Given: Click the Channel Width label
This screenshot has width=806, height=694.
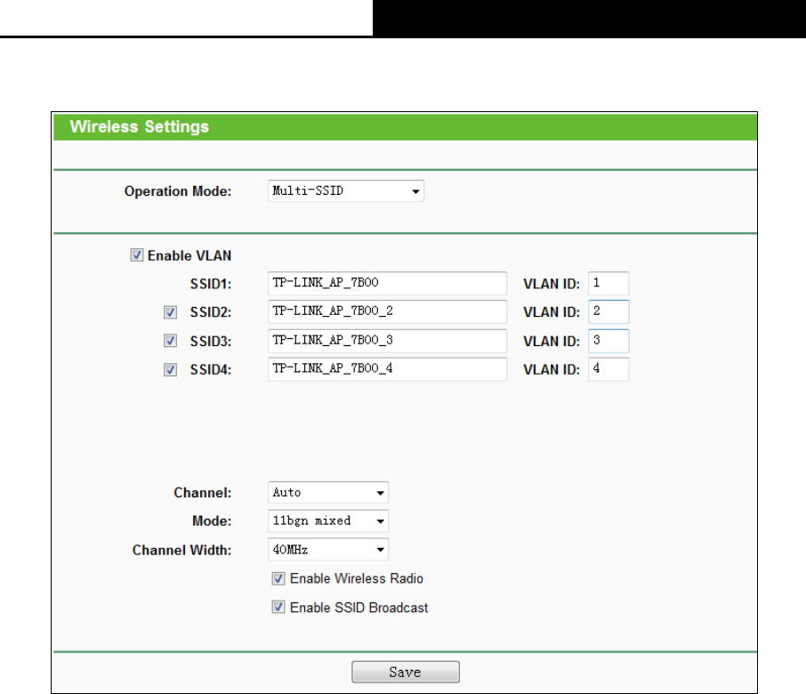Looking at the screenshot, I should point(182,550).
